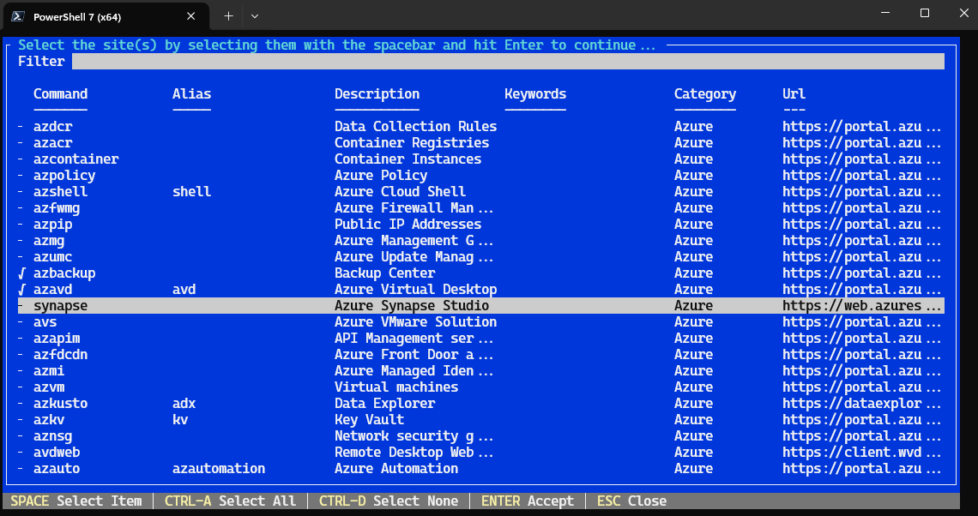Click ESC Close in status bar
978x516 pixels.
(x=631, y=501)
